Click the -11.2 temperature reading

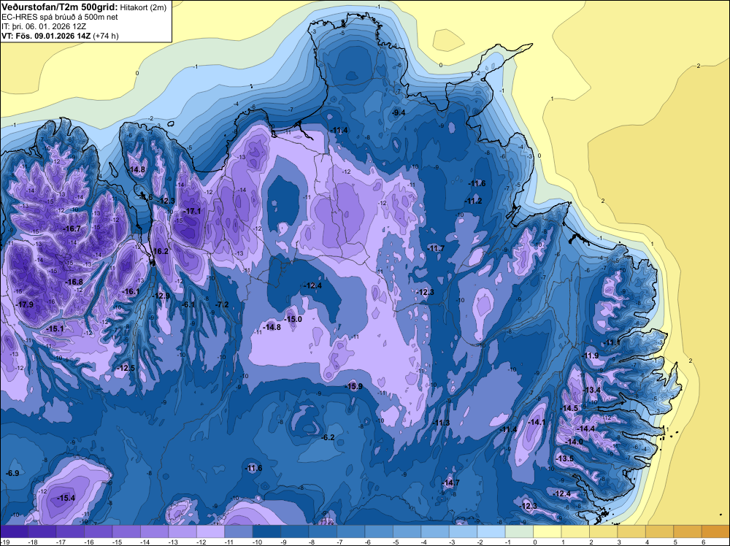(473, 201)
